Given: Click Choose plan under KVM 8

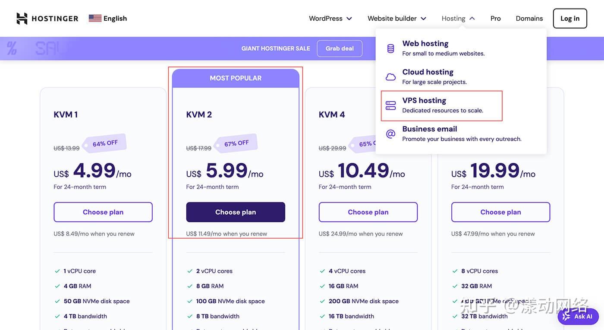Looking at the screenshot, I should point(501,211).
